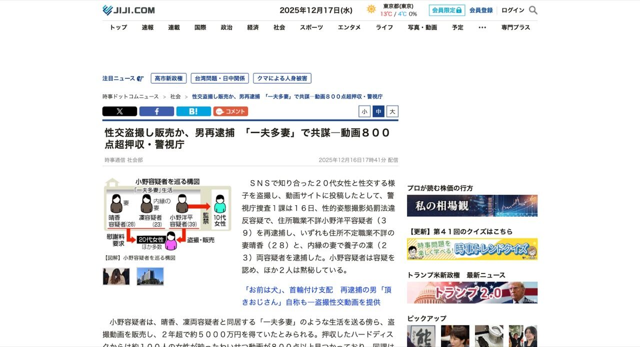The image size is (640, 347).
Task: Open the エンタメ menu item
Action: pos(349,27)
